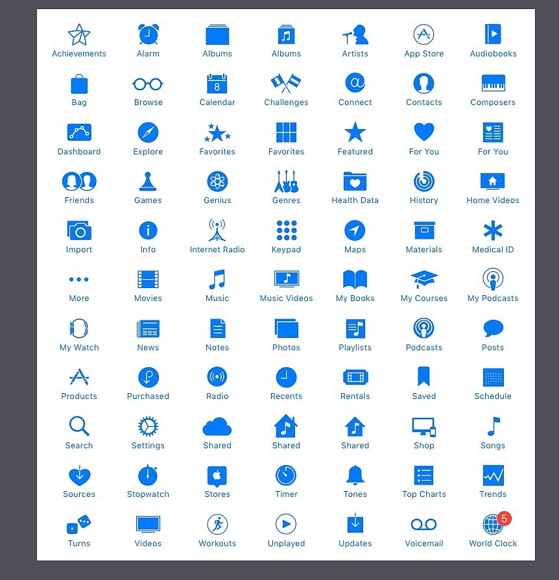Click the My Podcasts microphone icon
Viewport: 559px width, 580px height.
click(x=493, y=279)
